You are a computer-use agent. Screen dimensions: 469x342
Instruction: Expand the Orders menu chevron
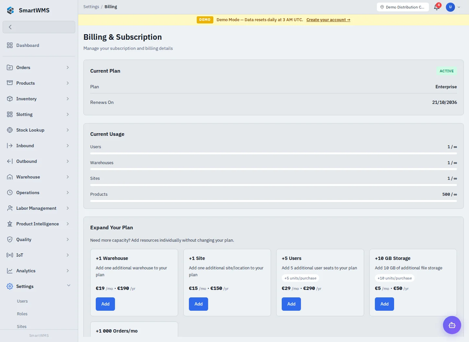pos(68,67)
